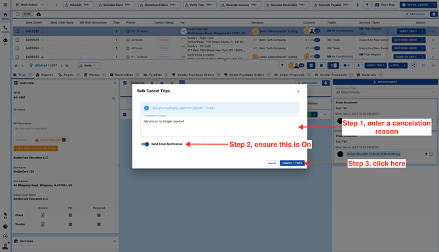The width and height of the screenshot is (439, 252).
Task: Click the share icon in work order toolbar
Action: (413, 65)
